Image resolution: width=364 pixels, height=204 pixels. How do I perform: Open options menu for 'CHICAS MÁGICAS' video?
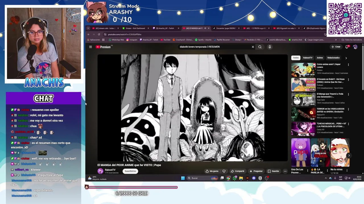pyautogui.click(x=348, y=124)
